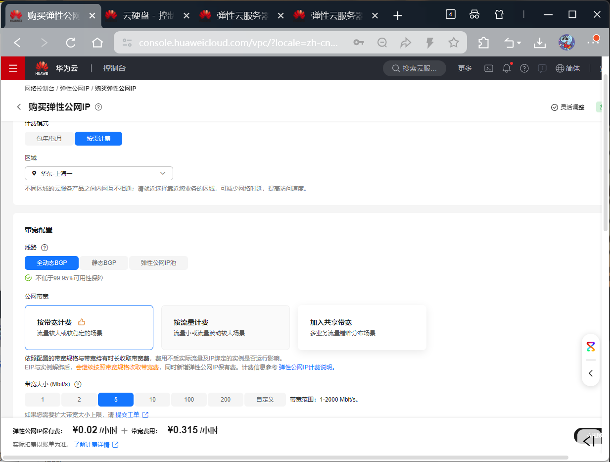This screenshot has height=462, width=610.
Task: Click the 灵活调整 tag
Action: point(567,107)
